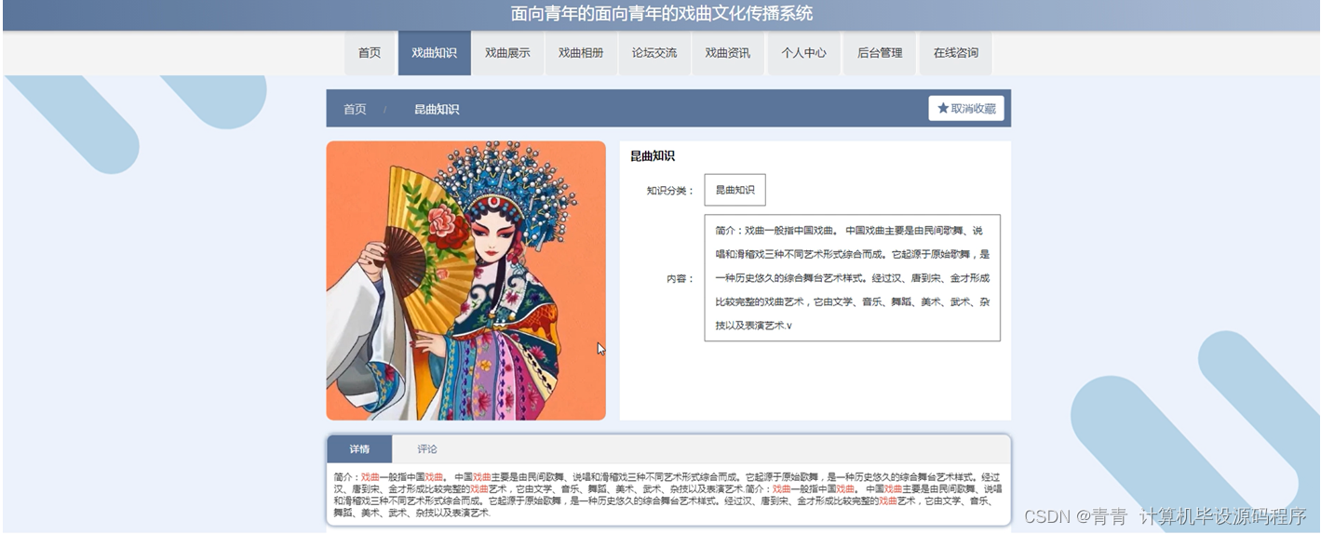Select the 详情 tab
The width and height of the screenshot is (1321, 534).
359,449
